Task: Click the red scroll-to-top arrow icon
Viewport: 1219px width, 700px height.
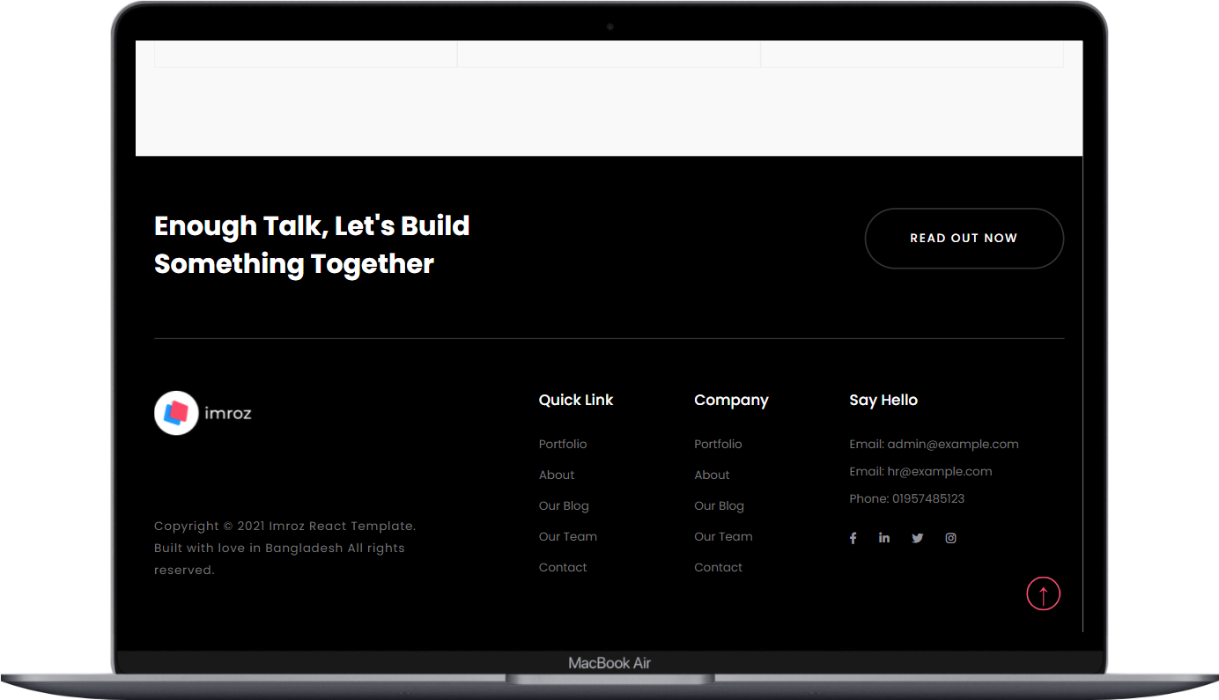Action: [x=1044, y=594]
